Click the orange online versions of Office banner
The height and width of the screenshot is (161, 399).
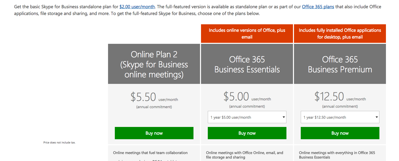[247, 34]
